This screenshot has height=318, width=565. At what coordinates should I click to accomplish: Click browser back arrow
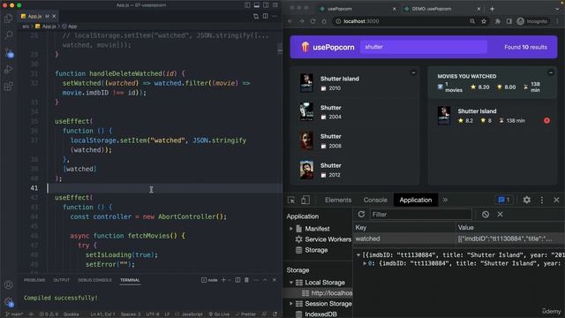pyautogui.click(x=290, y=21)
